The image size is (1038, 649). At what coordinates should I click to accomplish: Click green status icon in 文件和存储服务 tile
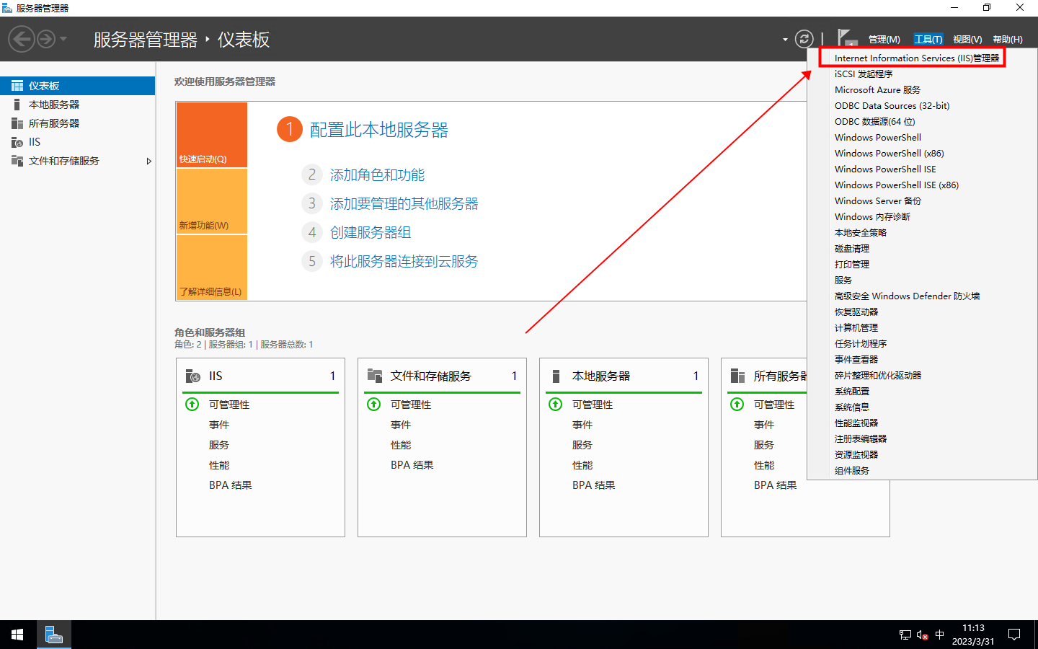pos(374,405)
